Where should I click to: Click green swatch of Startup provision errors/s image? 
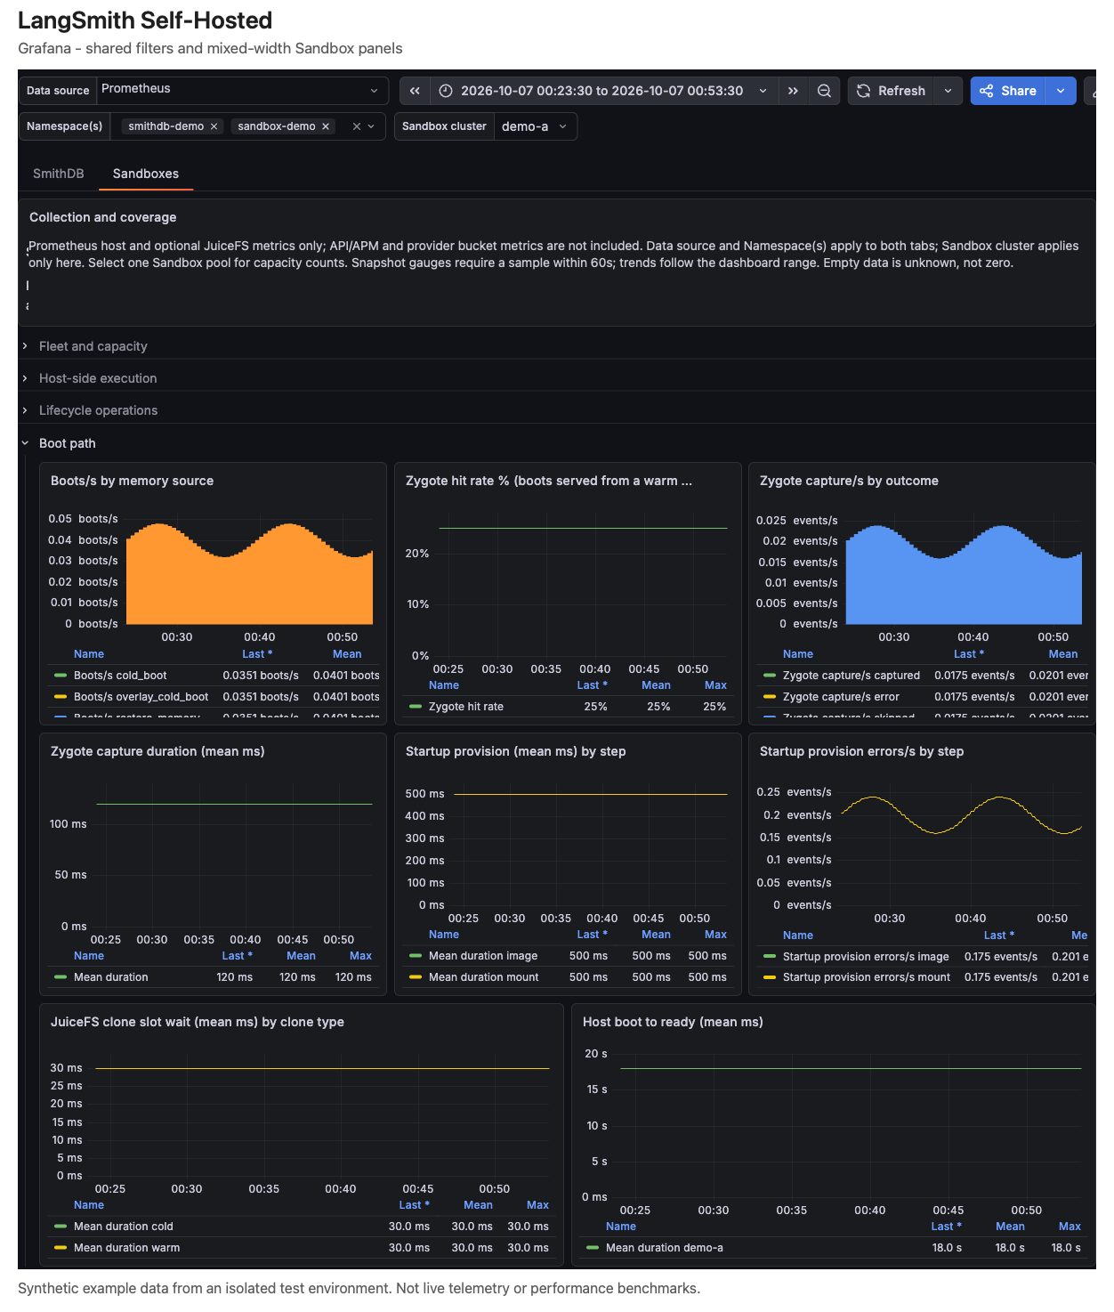770,957
